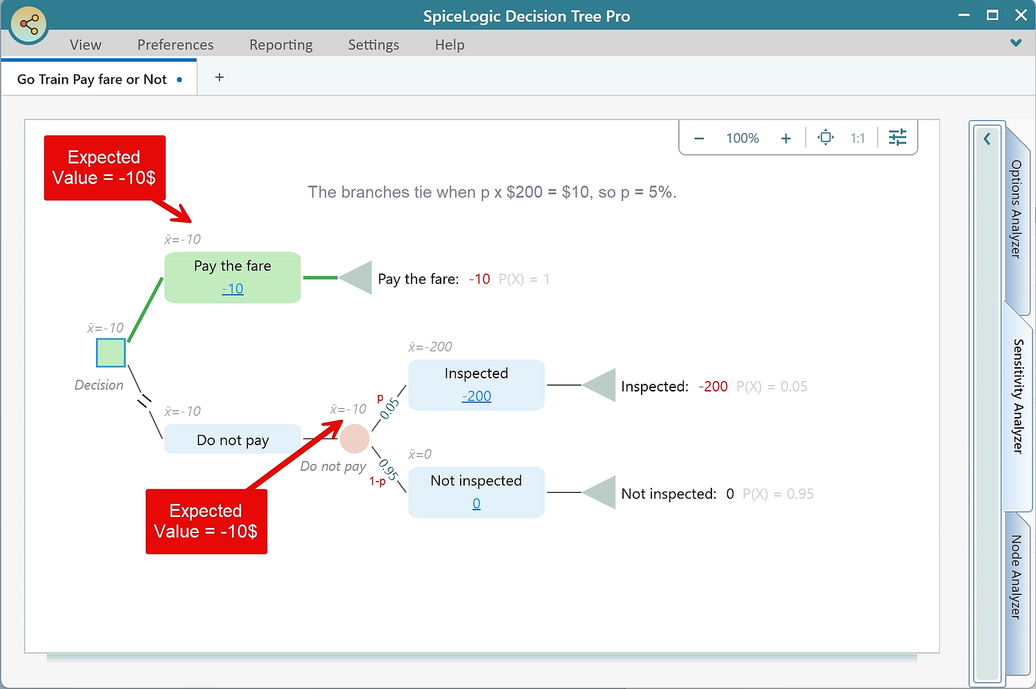Click the 0.05 probability label
The image size is (1036, 689).
[390, 408]
